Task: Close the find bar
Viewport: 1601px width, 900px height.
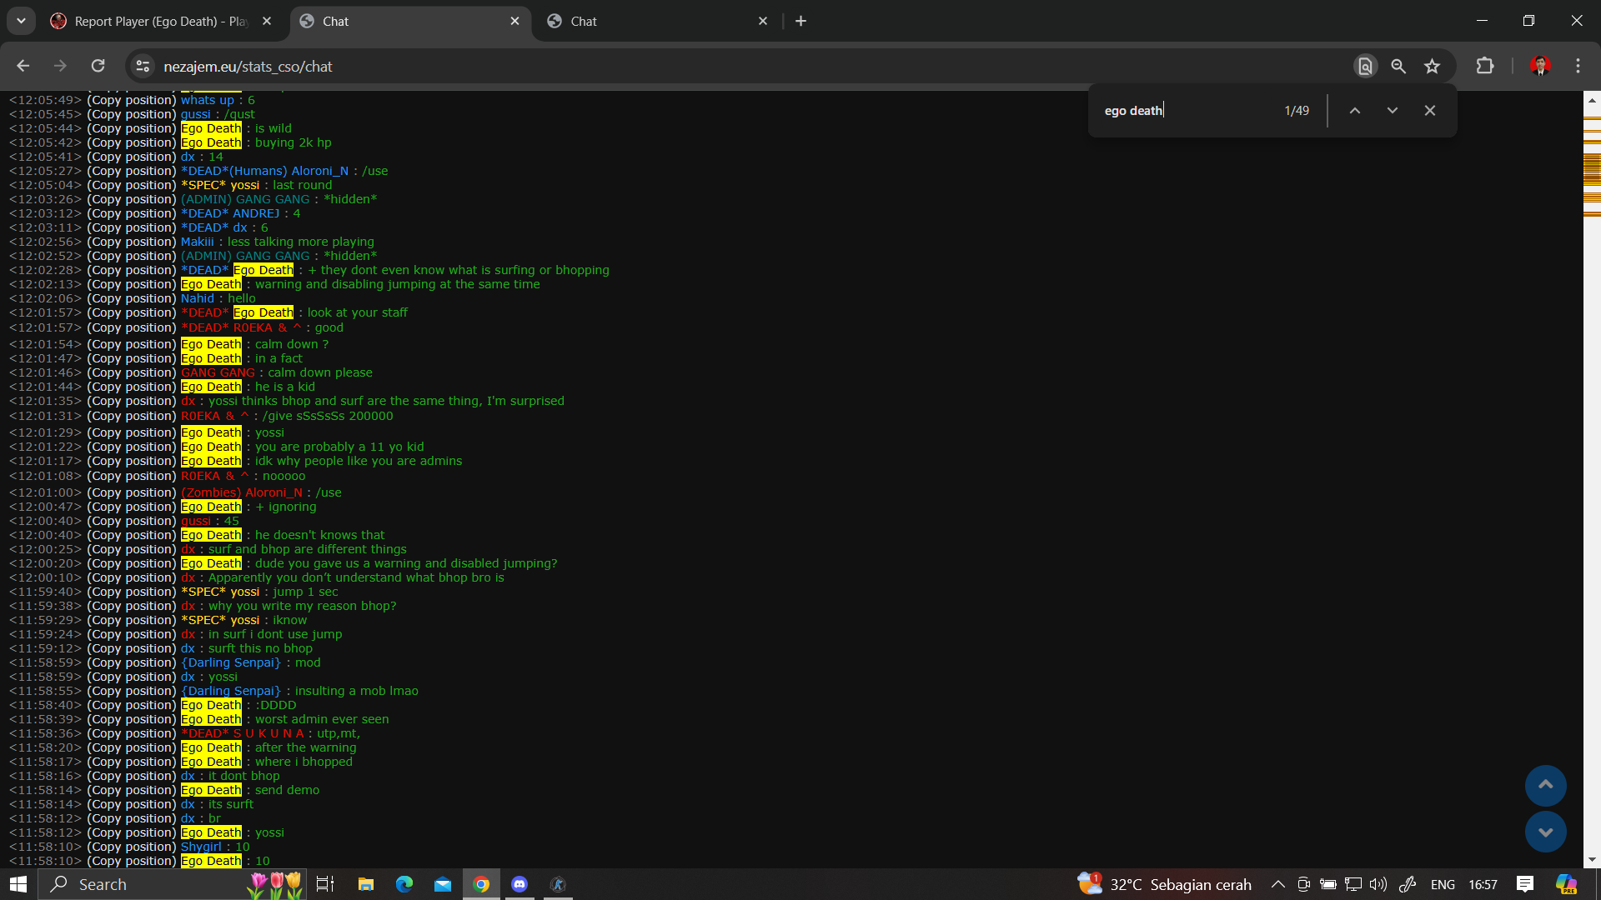Action: [x=1429, y=111]
